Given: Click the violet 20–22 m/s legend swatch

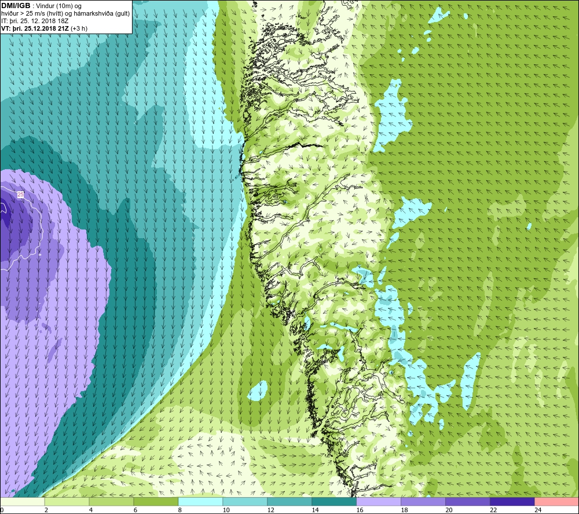Looking at the screenshot, I should (467, 502).
